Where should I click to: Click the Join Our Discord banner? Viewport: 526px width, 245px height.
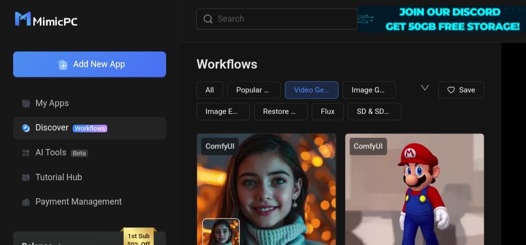click(442, 19)
